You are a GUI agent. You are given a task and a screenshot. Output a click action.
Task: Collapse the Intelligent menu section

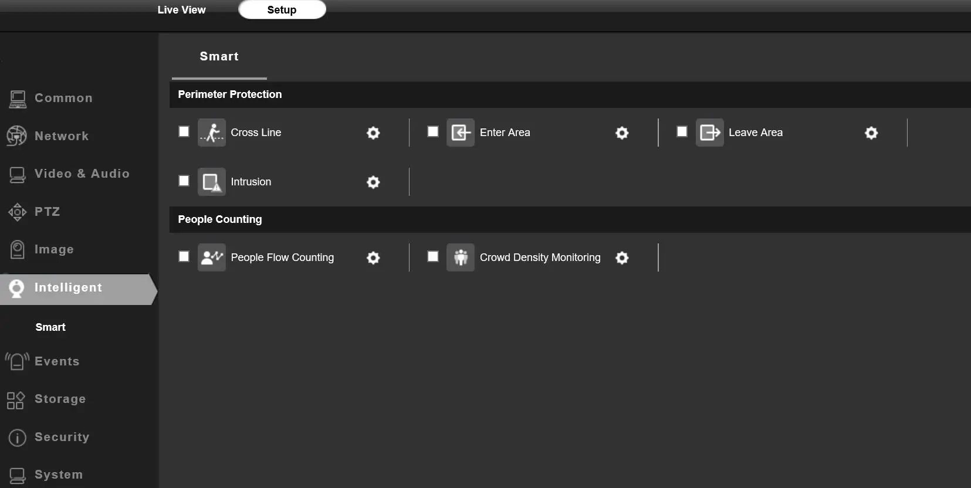coord(79,288)
